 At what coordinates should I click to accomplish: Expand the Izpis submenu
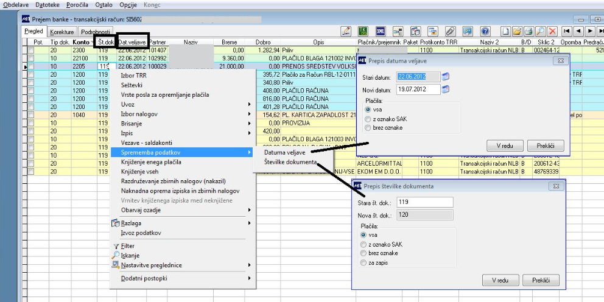click(x=249, y=133)
